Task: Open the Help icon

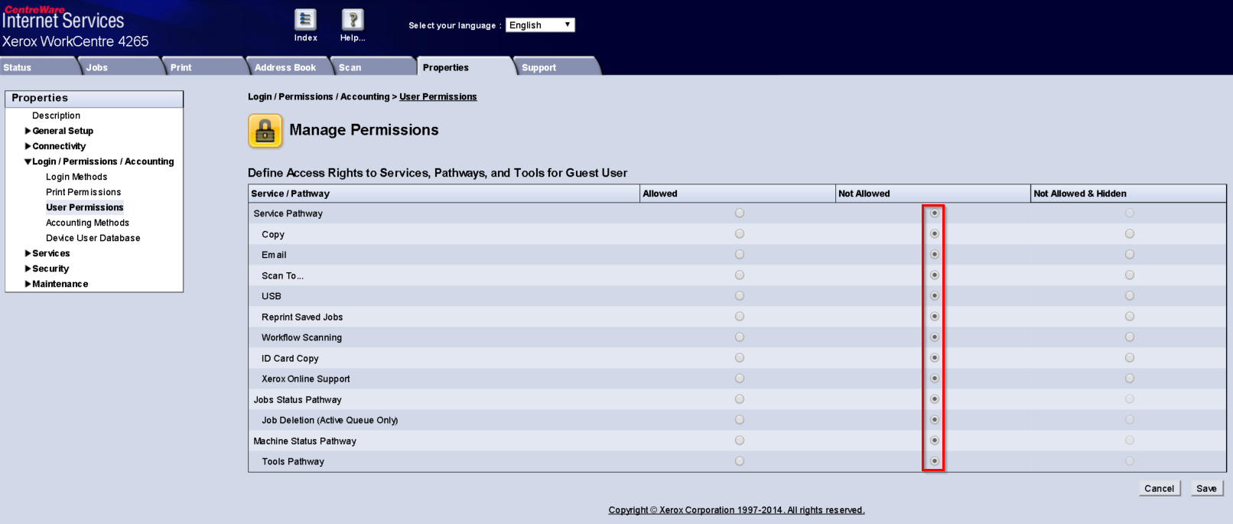Action: pyautogui.click(x=353, y=20)
